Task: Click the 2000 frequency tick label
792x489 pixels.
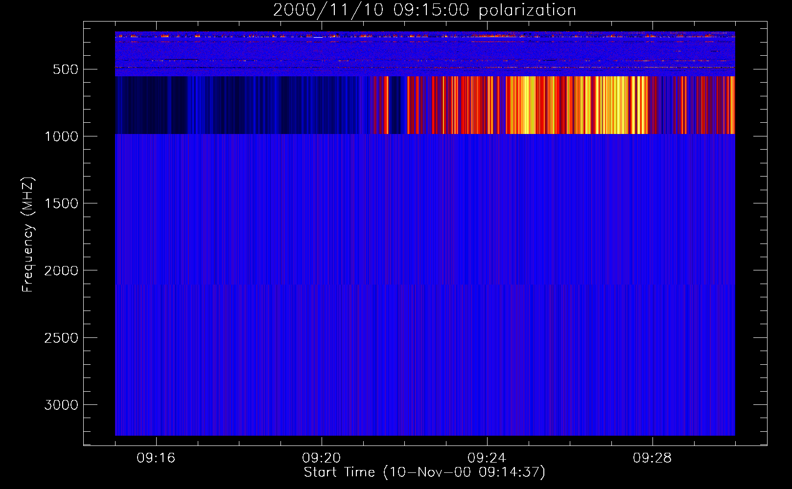Action: [x=61, y=271]
